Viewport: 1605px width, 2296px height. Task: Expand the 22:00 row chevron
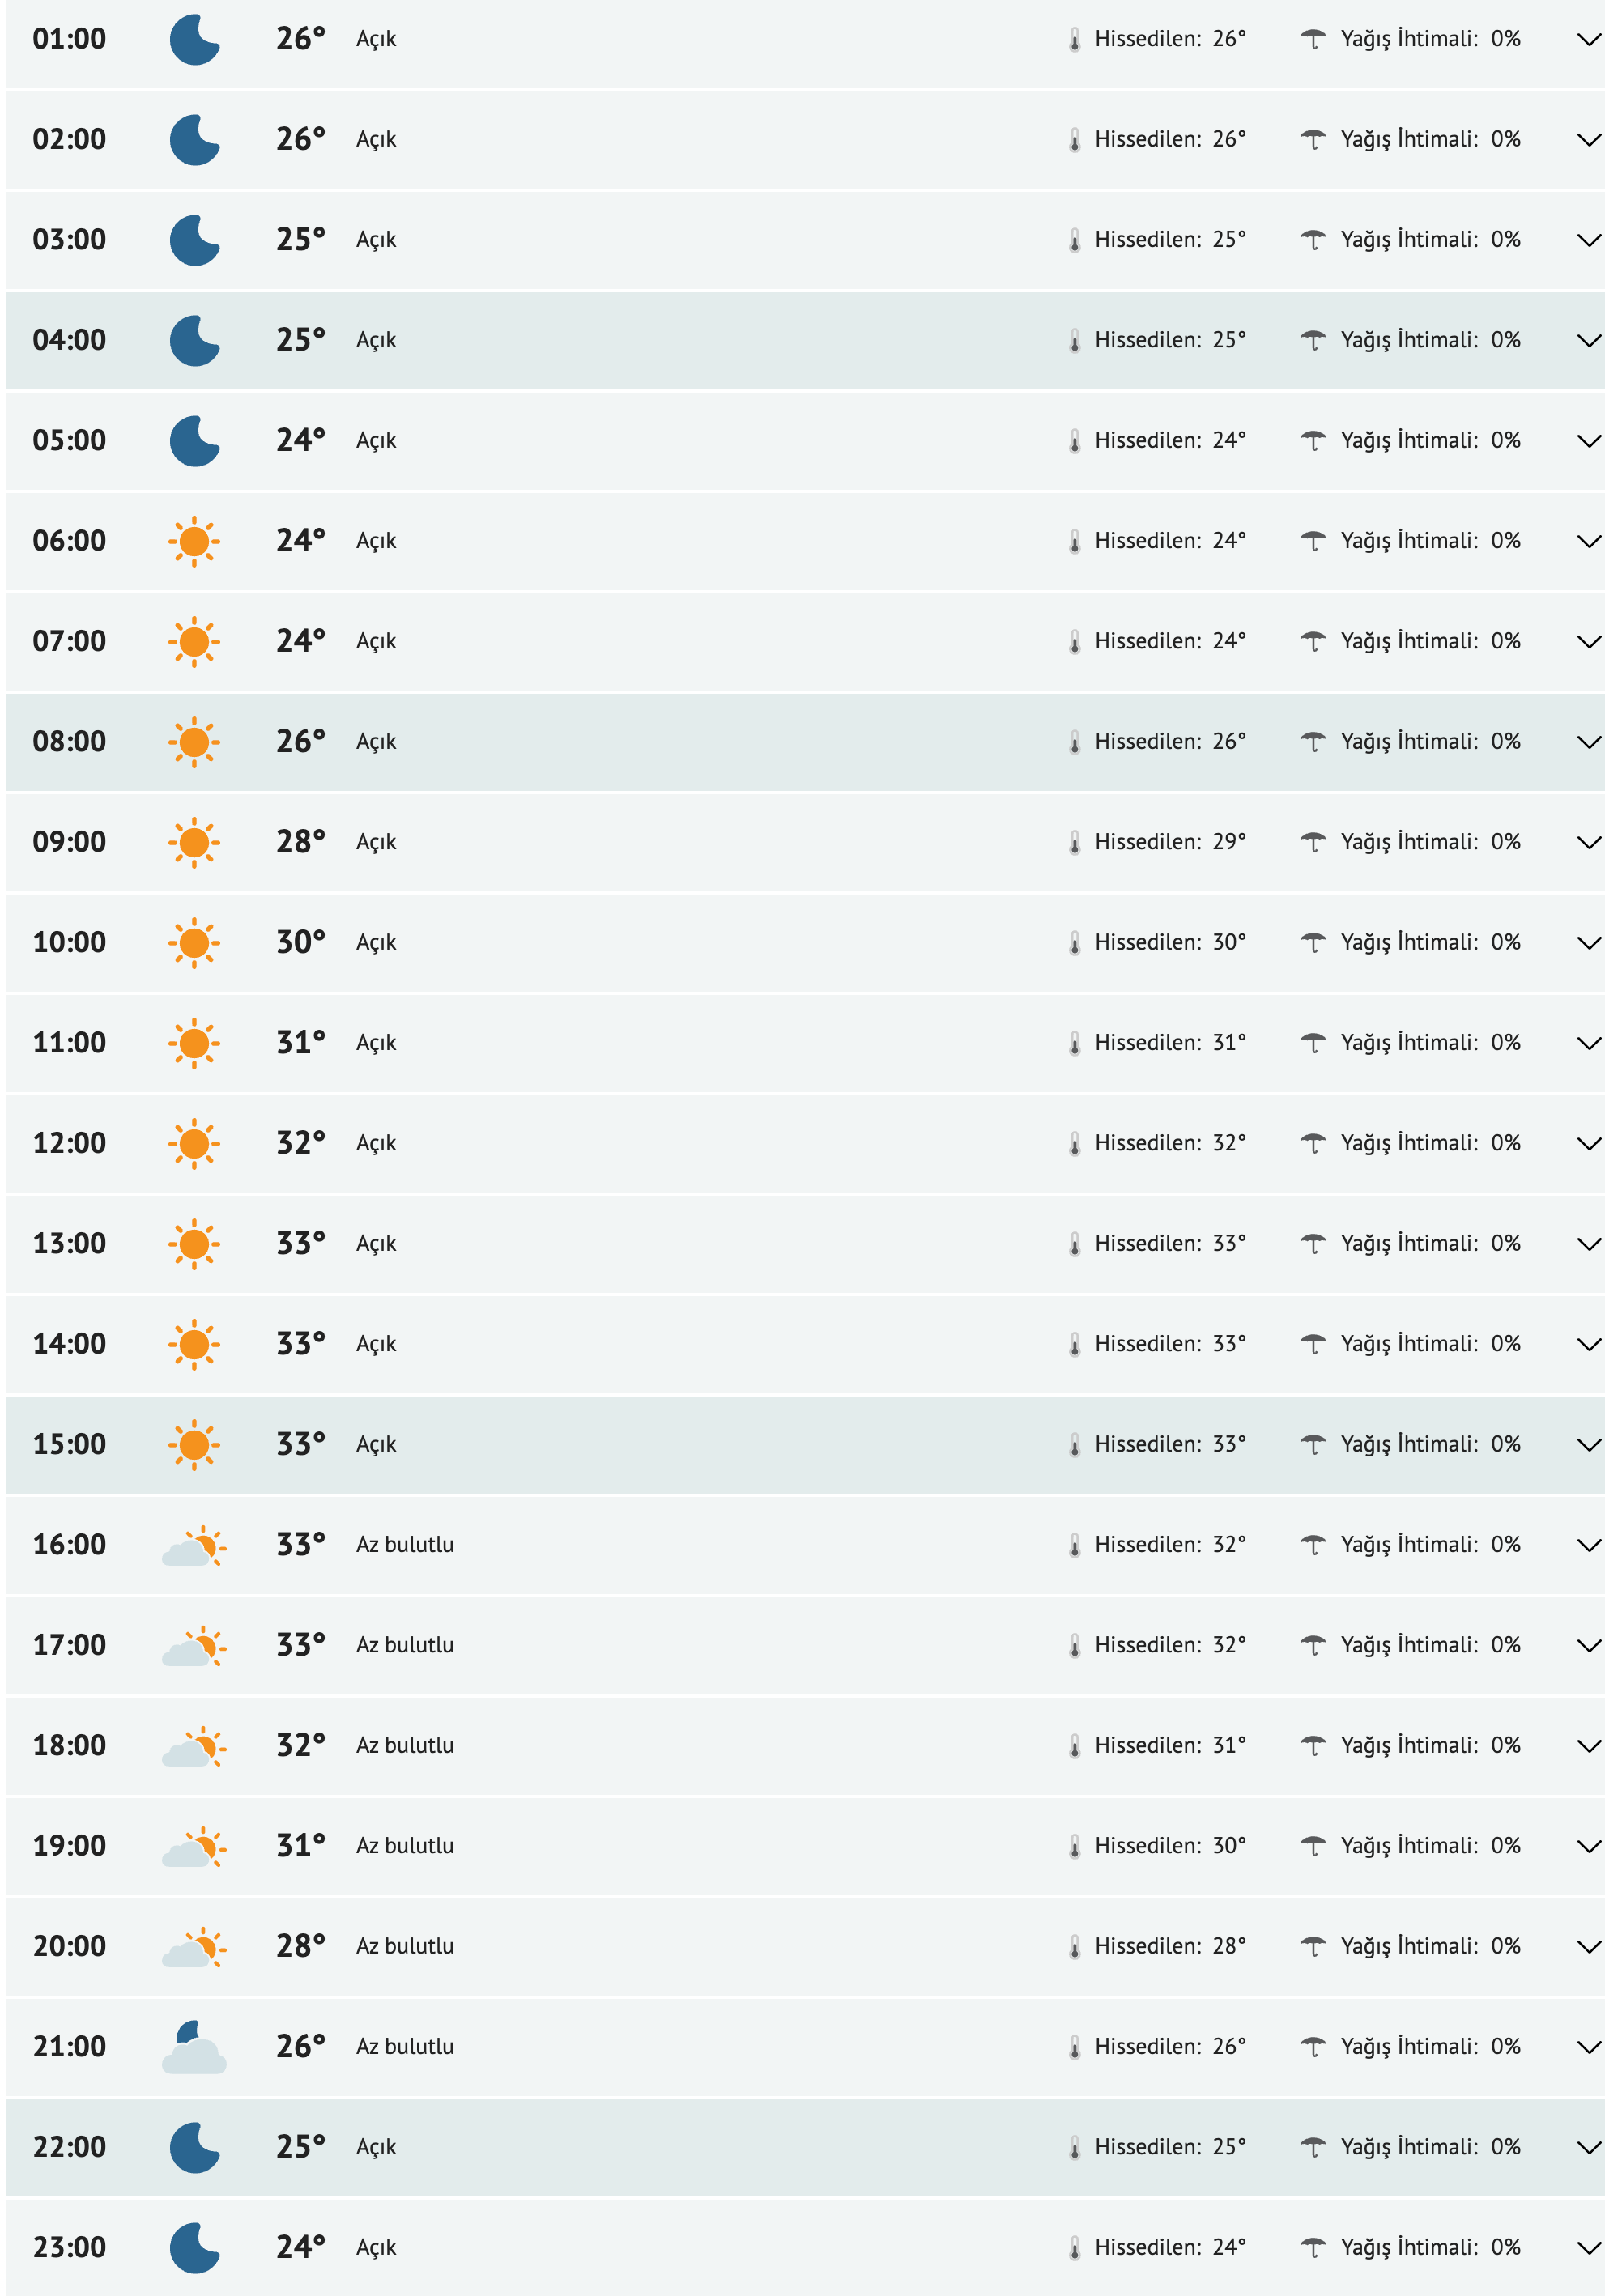1588,2148
